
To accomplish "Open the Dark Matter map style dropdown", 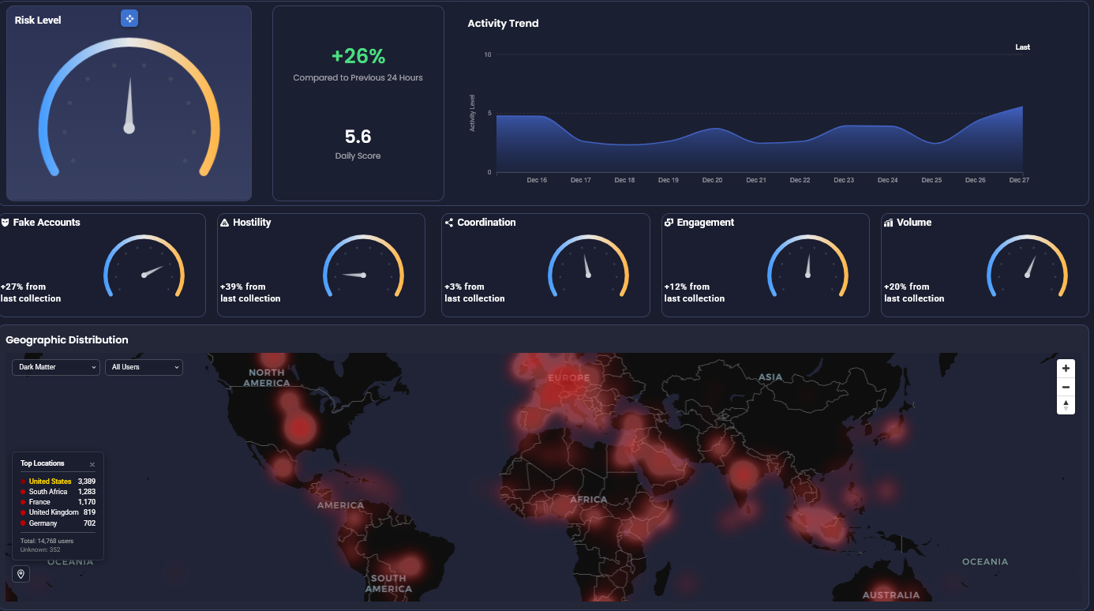I will (x=56, y=367).
